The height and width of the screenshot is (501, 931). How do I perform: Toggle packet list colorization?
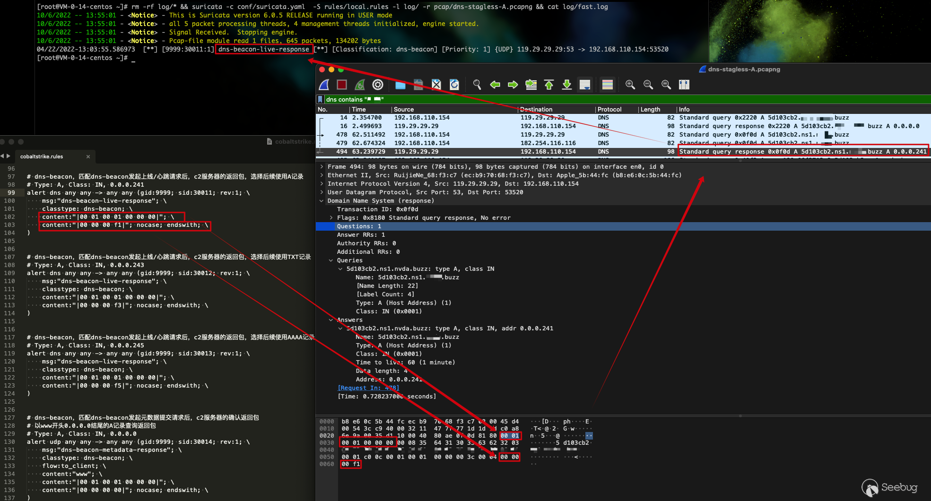[608, 85]
